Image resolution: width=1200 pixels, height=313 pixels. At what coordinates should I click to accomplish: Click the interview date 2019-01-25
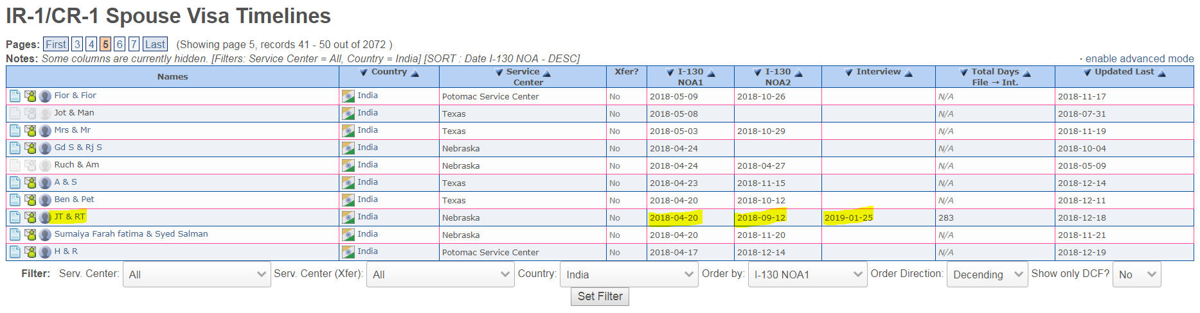(x=848, y=217)
